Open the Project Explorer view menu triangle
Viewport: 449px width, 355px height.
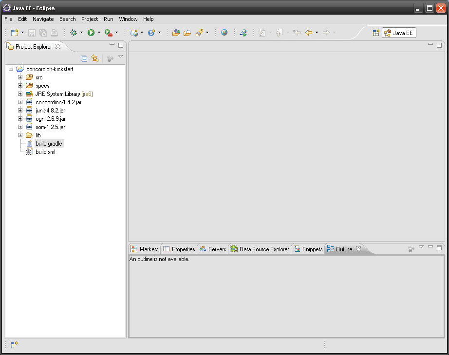tap(121, 57)
